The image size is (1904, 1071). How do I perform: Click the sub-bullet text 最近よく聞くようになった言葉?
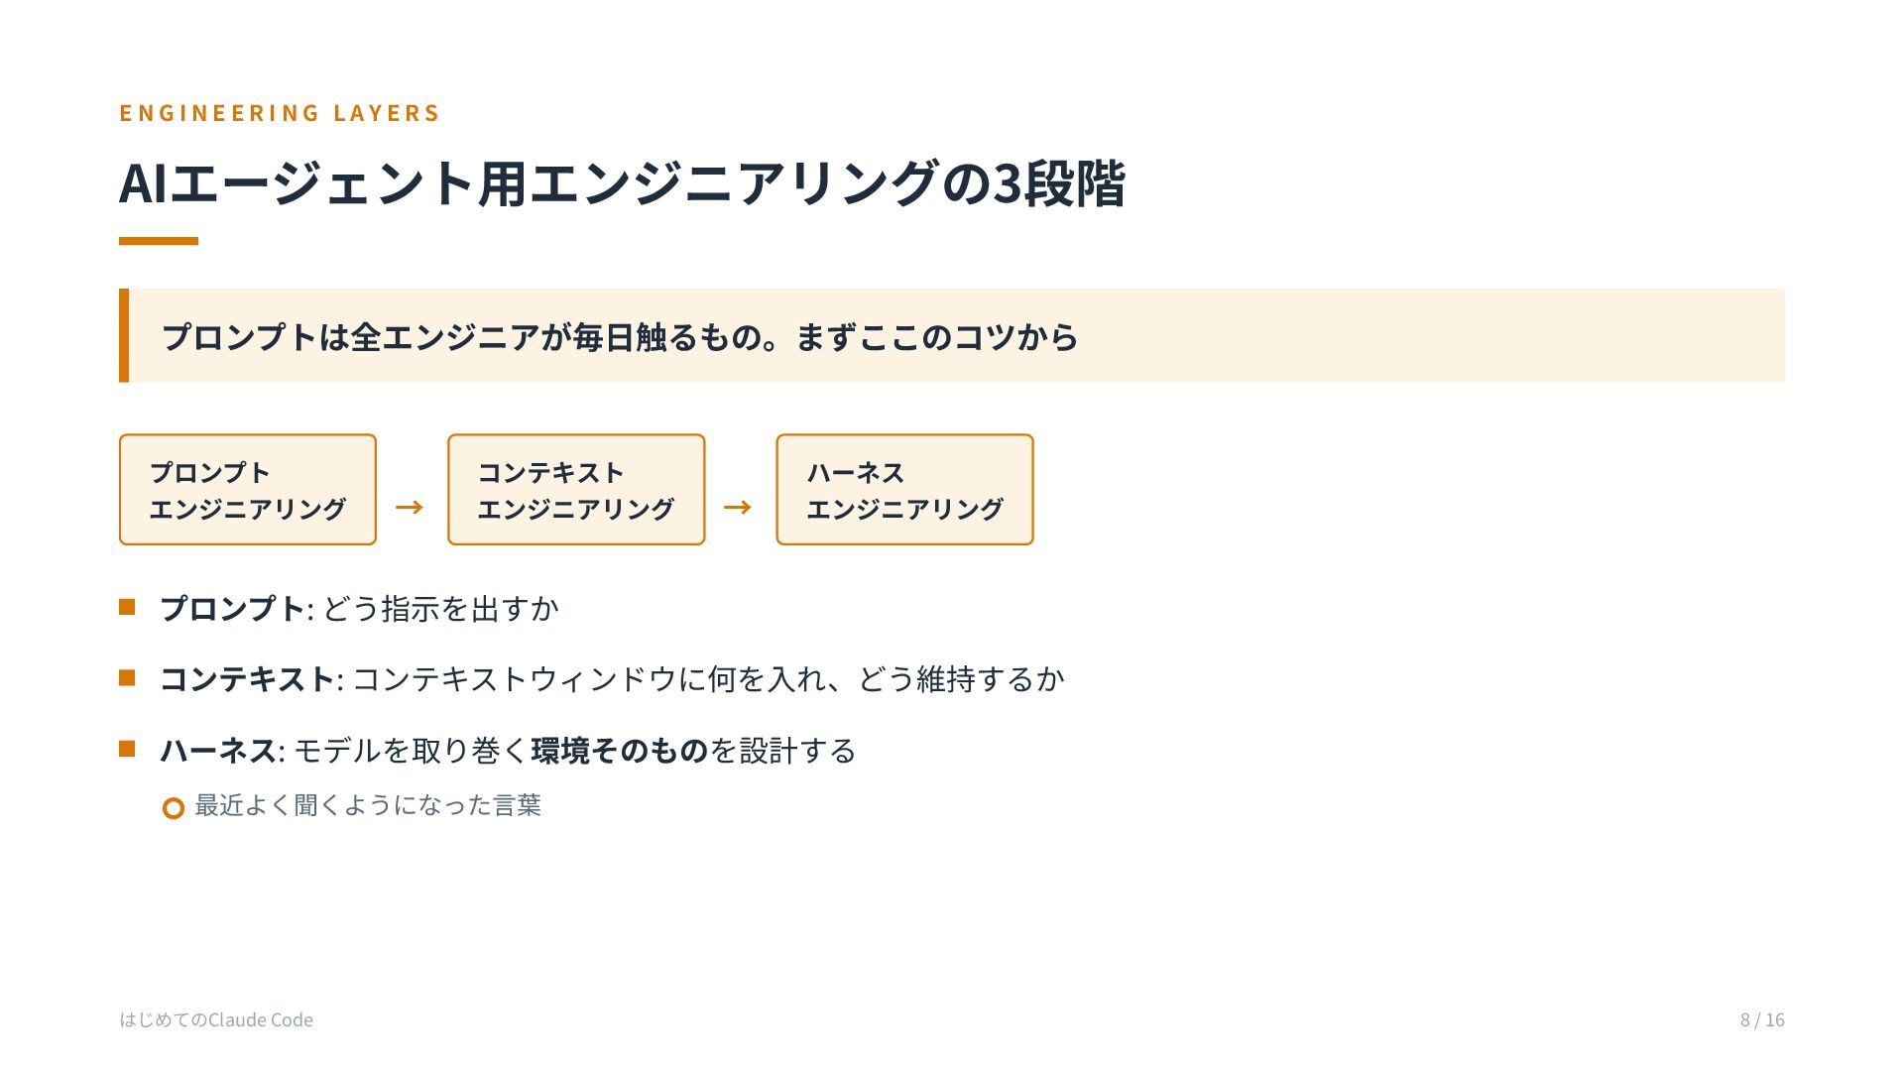coord(368,805)
